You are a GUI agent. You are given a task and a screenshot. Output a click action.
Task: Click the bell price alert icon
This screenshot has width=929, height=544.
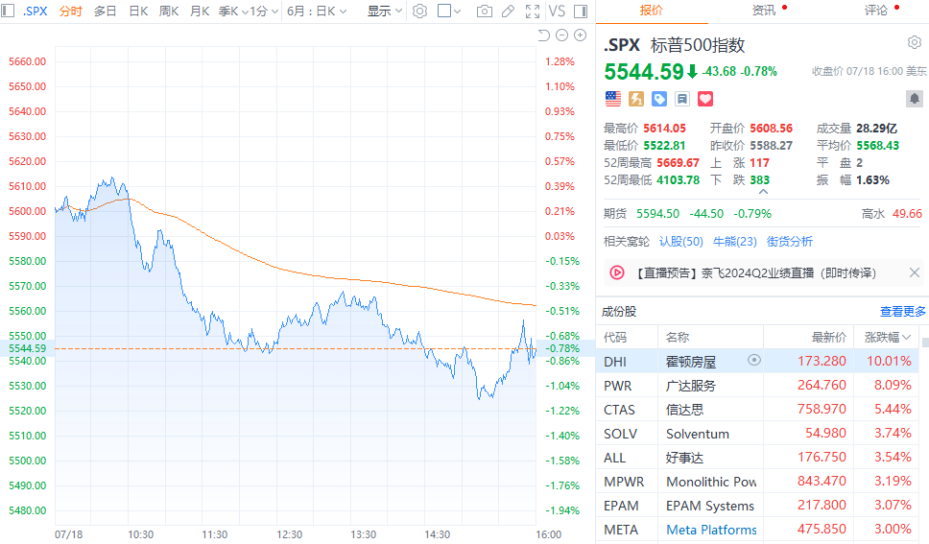point(915,98)
